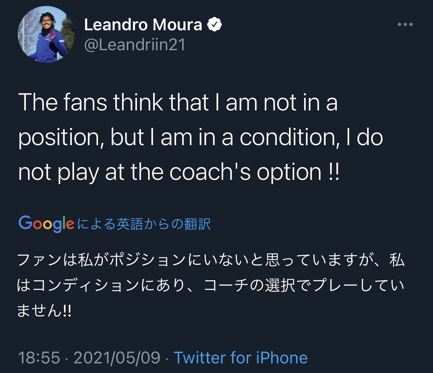433x373 pixels.
Task: Visit the @Leandriin21 handle
Action: point(135,45)
